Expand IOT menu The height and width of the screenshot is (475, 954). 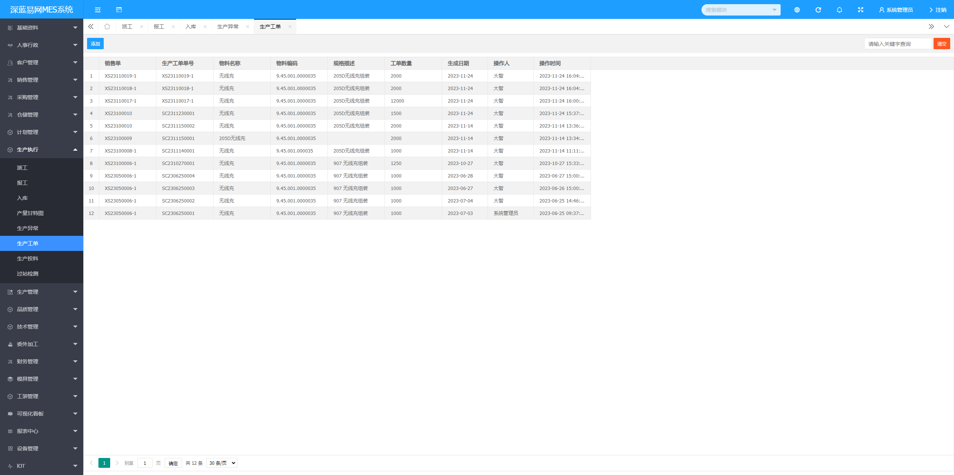tap(42, 466)
